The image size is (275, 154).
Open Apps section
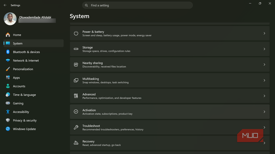tap(34, 78)
